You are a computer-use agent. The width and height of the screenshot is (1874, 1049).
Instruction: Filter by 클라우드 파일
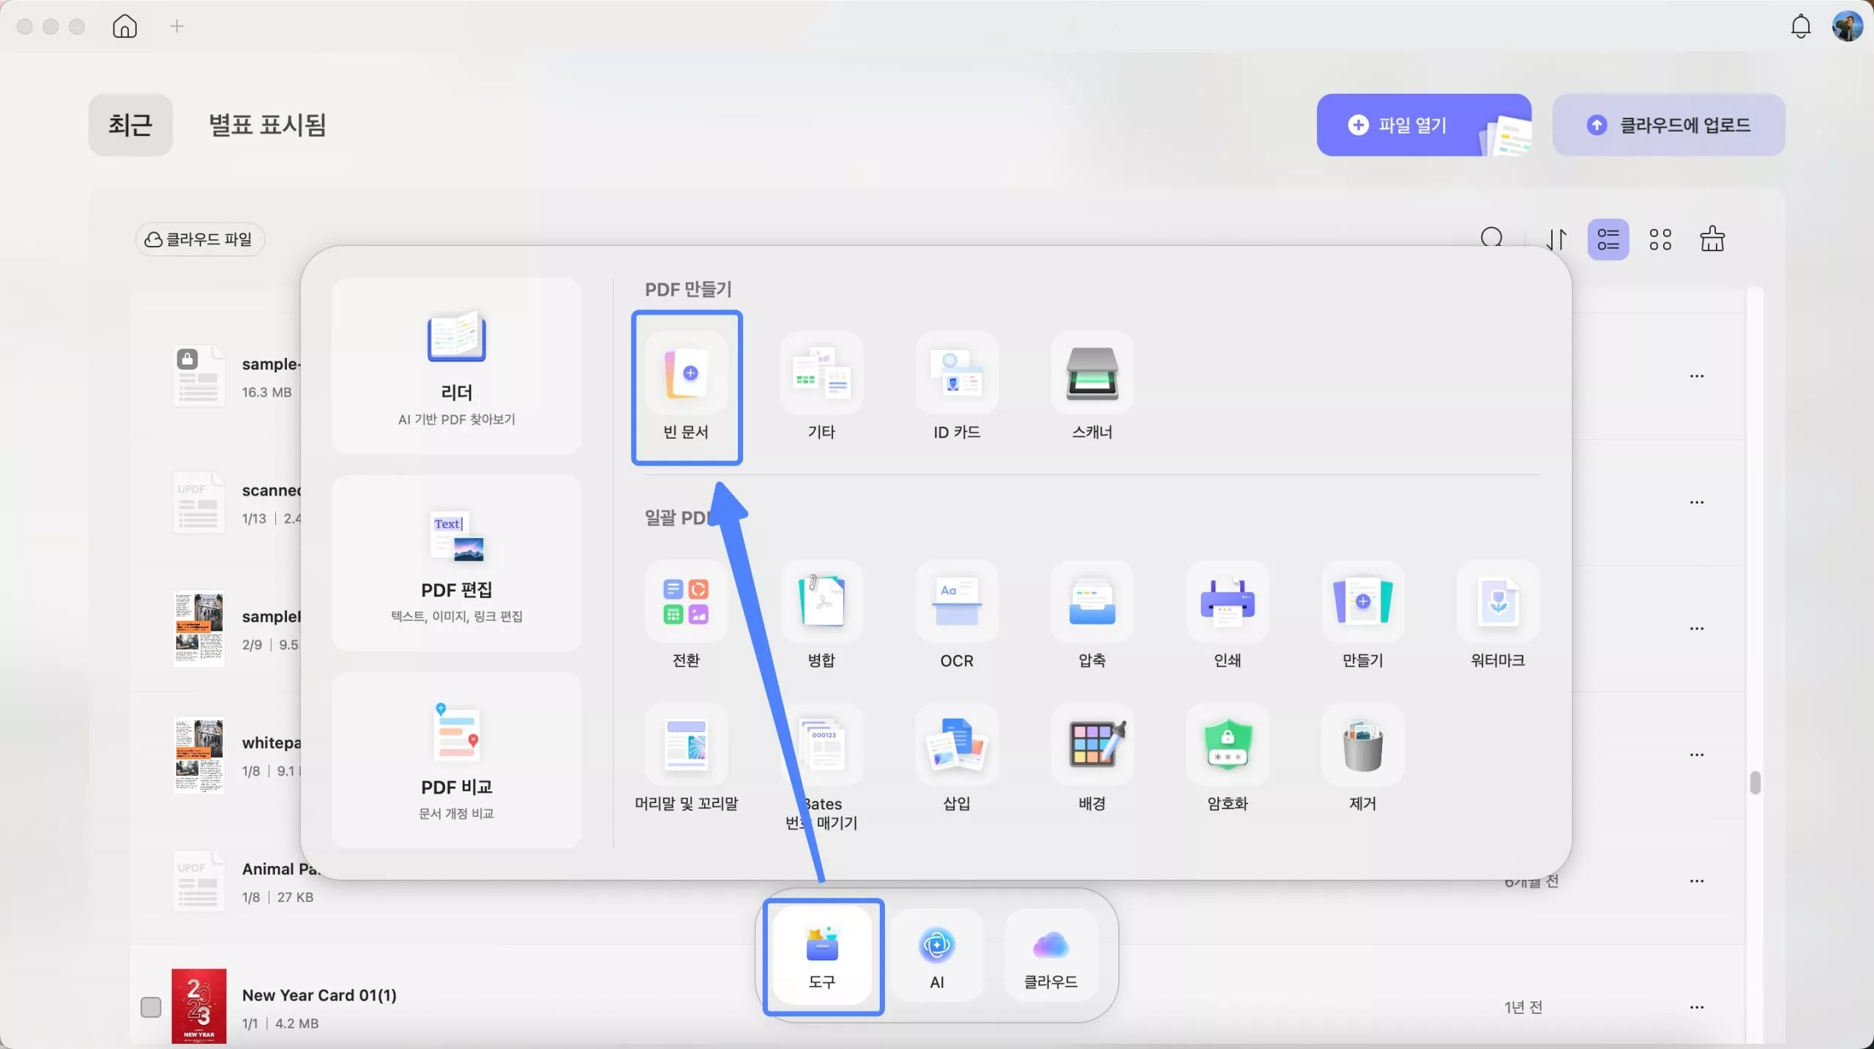[199, 239]
